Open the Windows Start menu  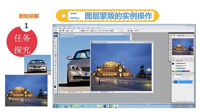coord(55,106)
